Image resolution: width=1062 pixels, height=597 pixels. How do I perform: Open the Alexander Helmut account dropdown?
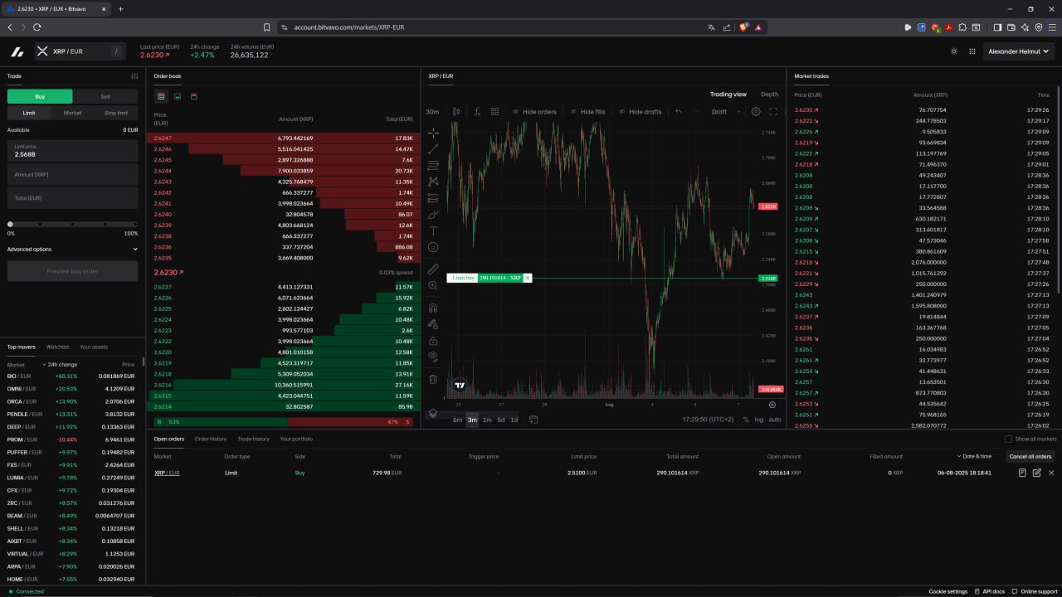click(1019, 51)
